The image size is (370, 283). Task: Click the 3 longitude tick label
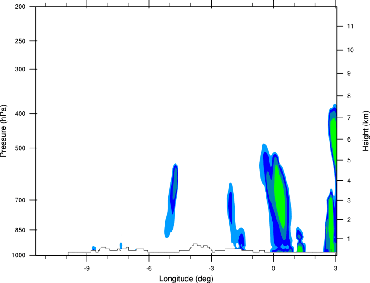tap(336, 268)
